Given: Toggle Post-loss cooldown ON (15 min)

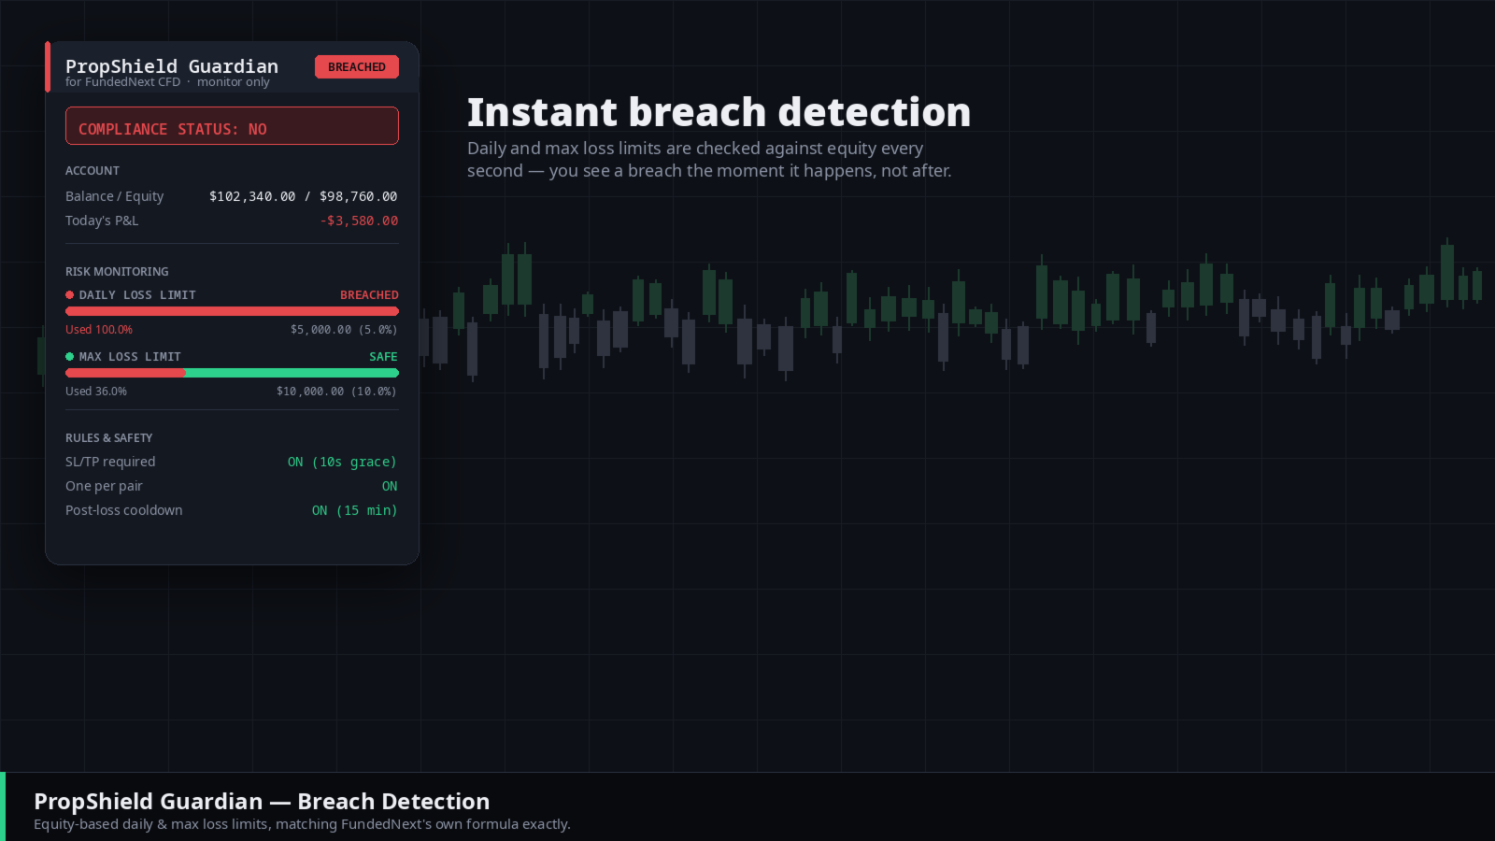Looking at the screenshot, I should tap(354, 511).
